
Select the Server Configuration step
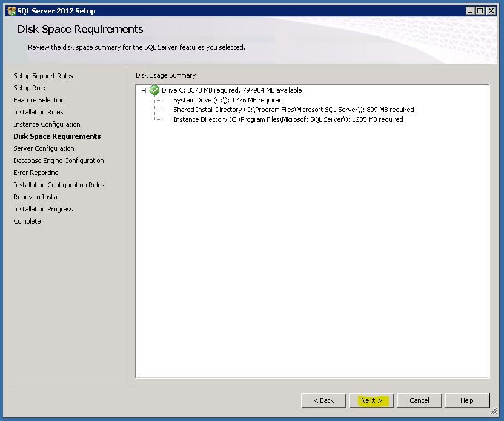point(44,148)
